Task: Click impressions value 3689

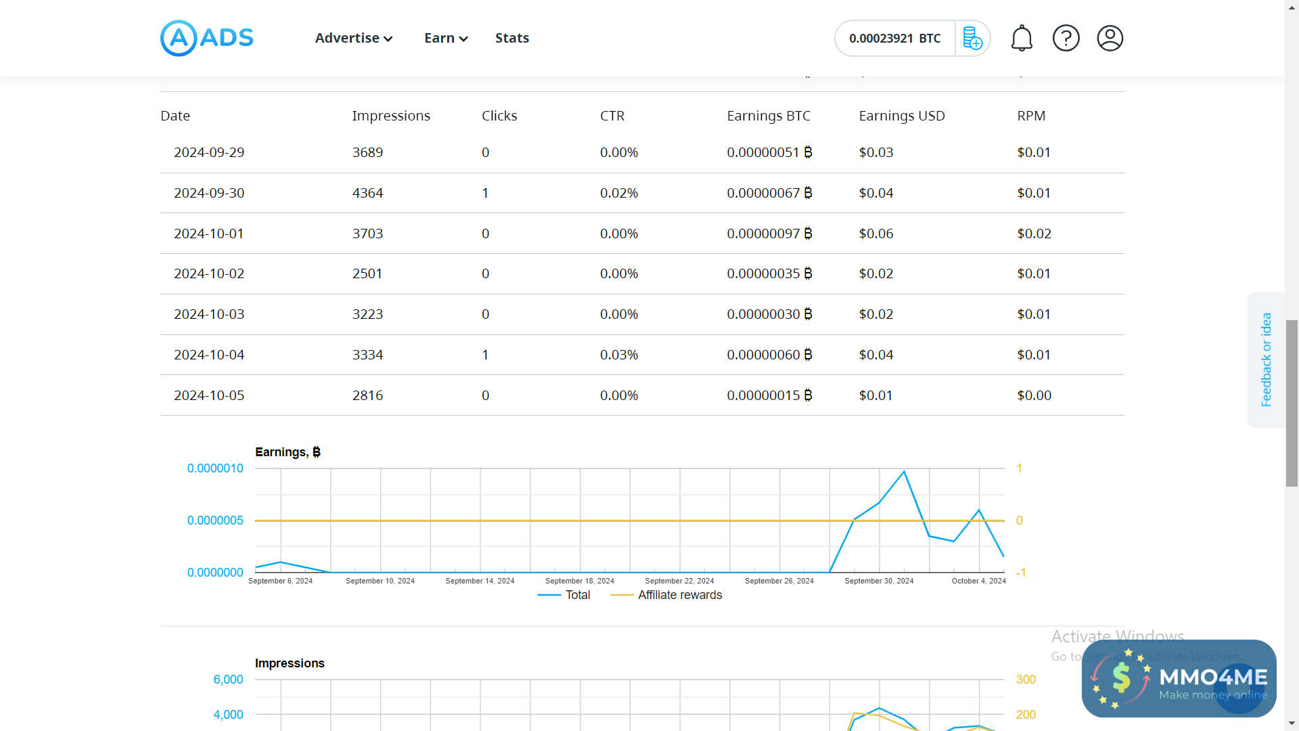Action: 367,152
